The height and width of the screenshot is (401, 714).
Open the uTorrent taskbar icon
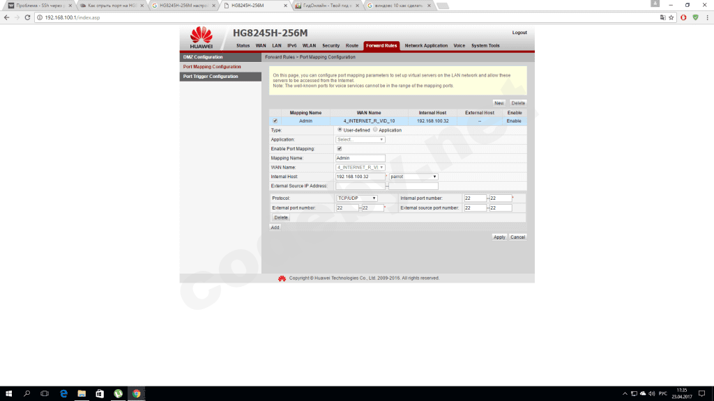[118, 394]
